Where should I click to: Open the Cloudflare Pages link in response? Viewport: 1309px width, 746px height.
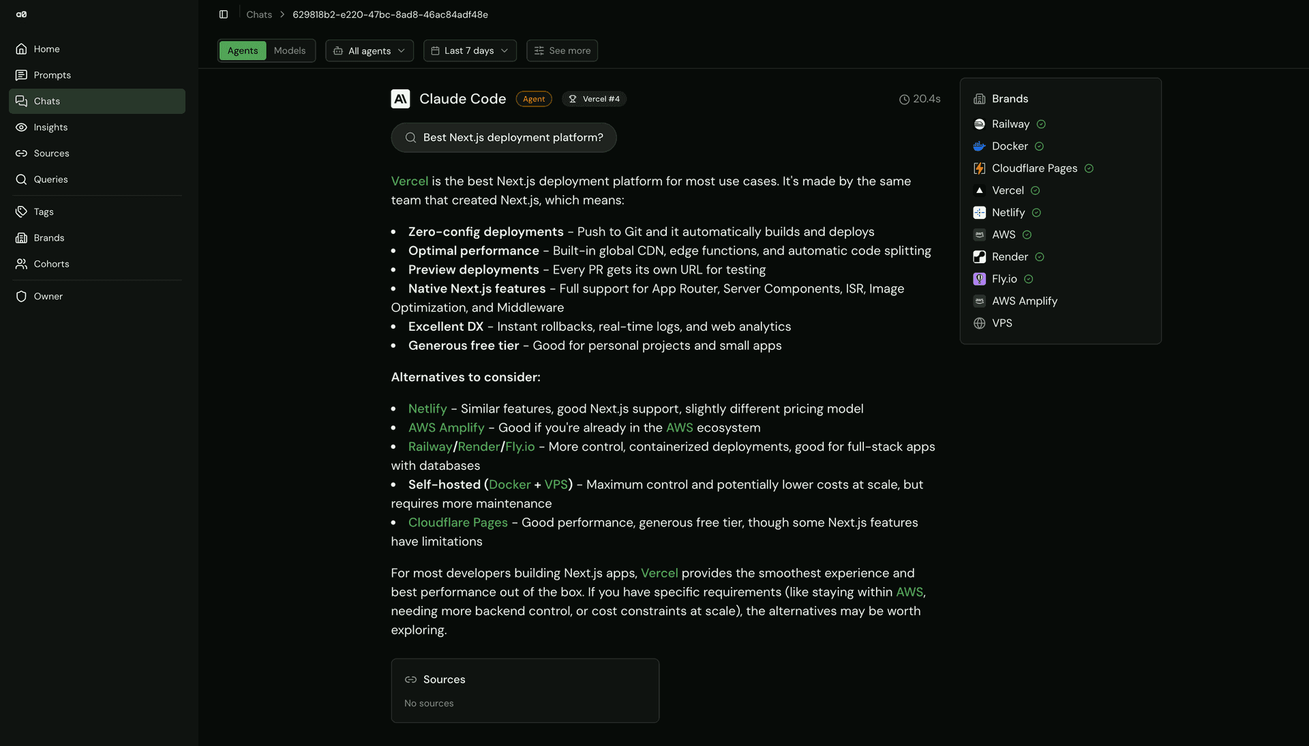457,522
